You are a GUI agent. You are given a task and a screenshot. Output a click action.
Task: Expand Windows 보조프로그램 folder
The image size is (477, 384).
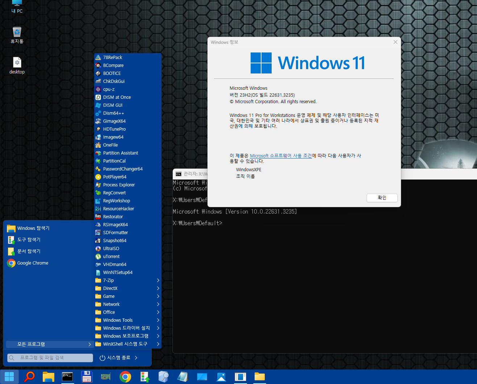[x=127, y=336]
